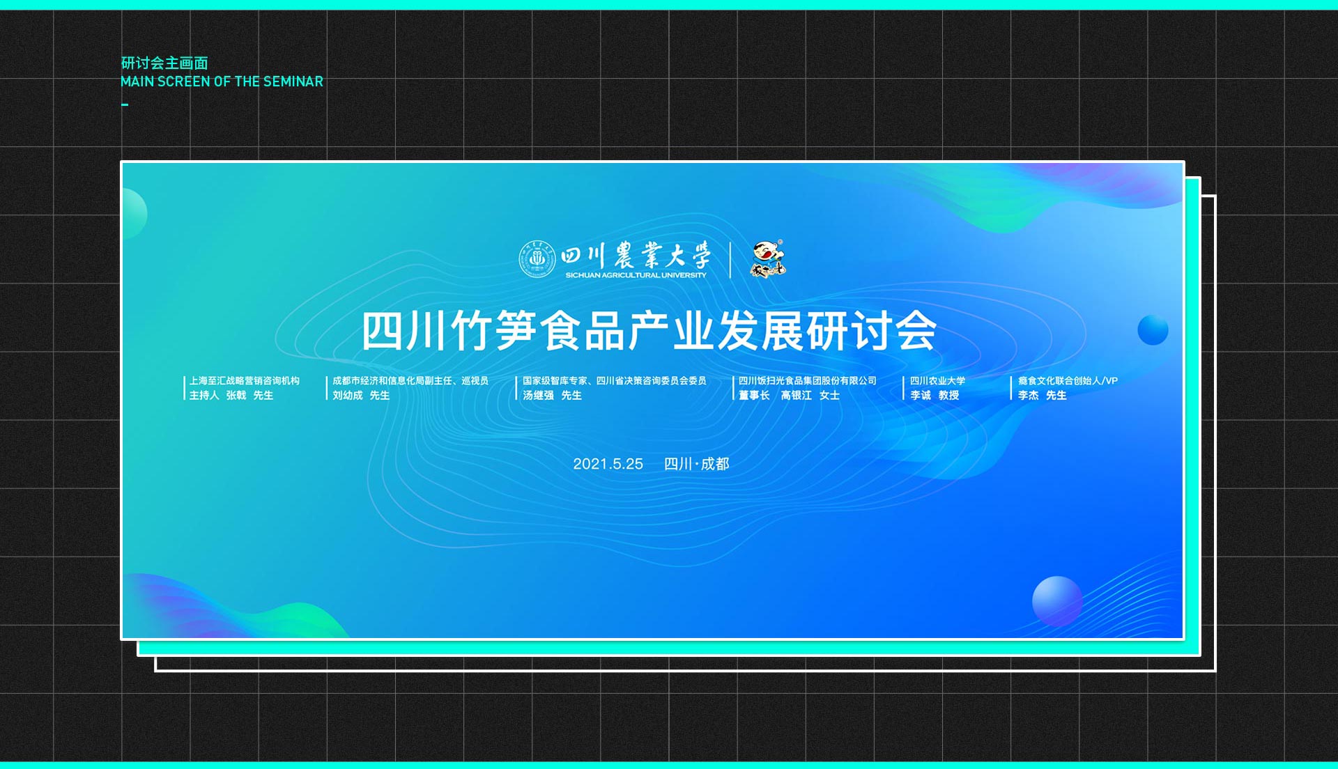Select speaker entry 李杰 先生
The width and height of the screenshot is (1338, 769).
(x=1042, y=395)
